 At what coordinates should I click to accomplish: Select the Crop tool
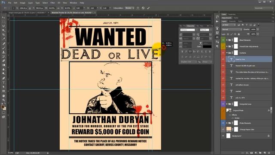[x=3, y=34]
